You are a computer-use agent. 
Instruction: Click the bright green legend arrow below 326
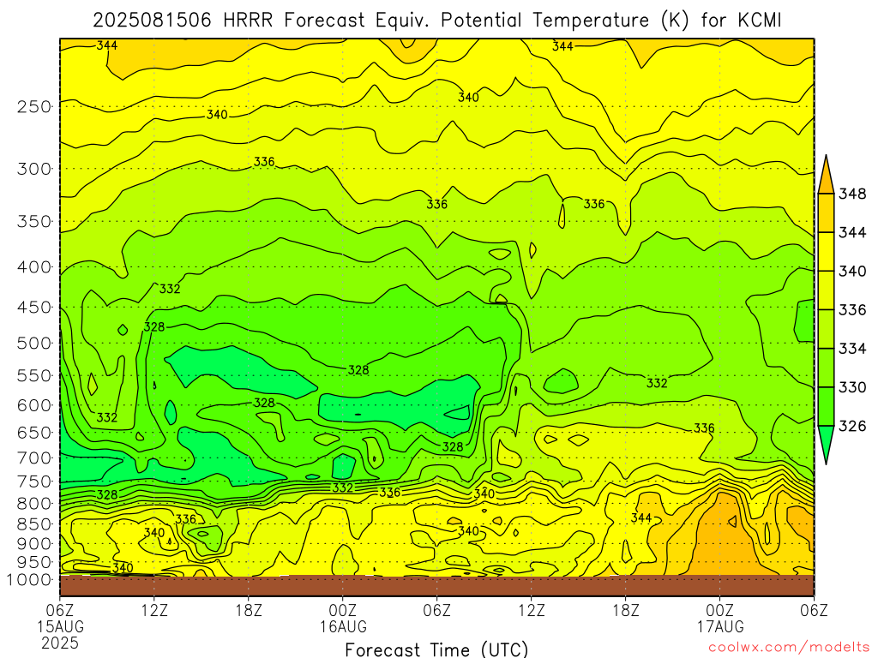[x=826, y=442]
